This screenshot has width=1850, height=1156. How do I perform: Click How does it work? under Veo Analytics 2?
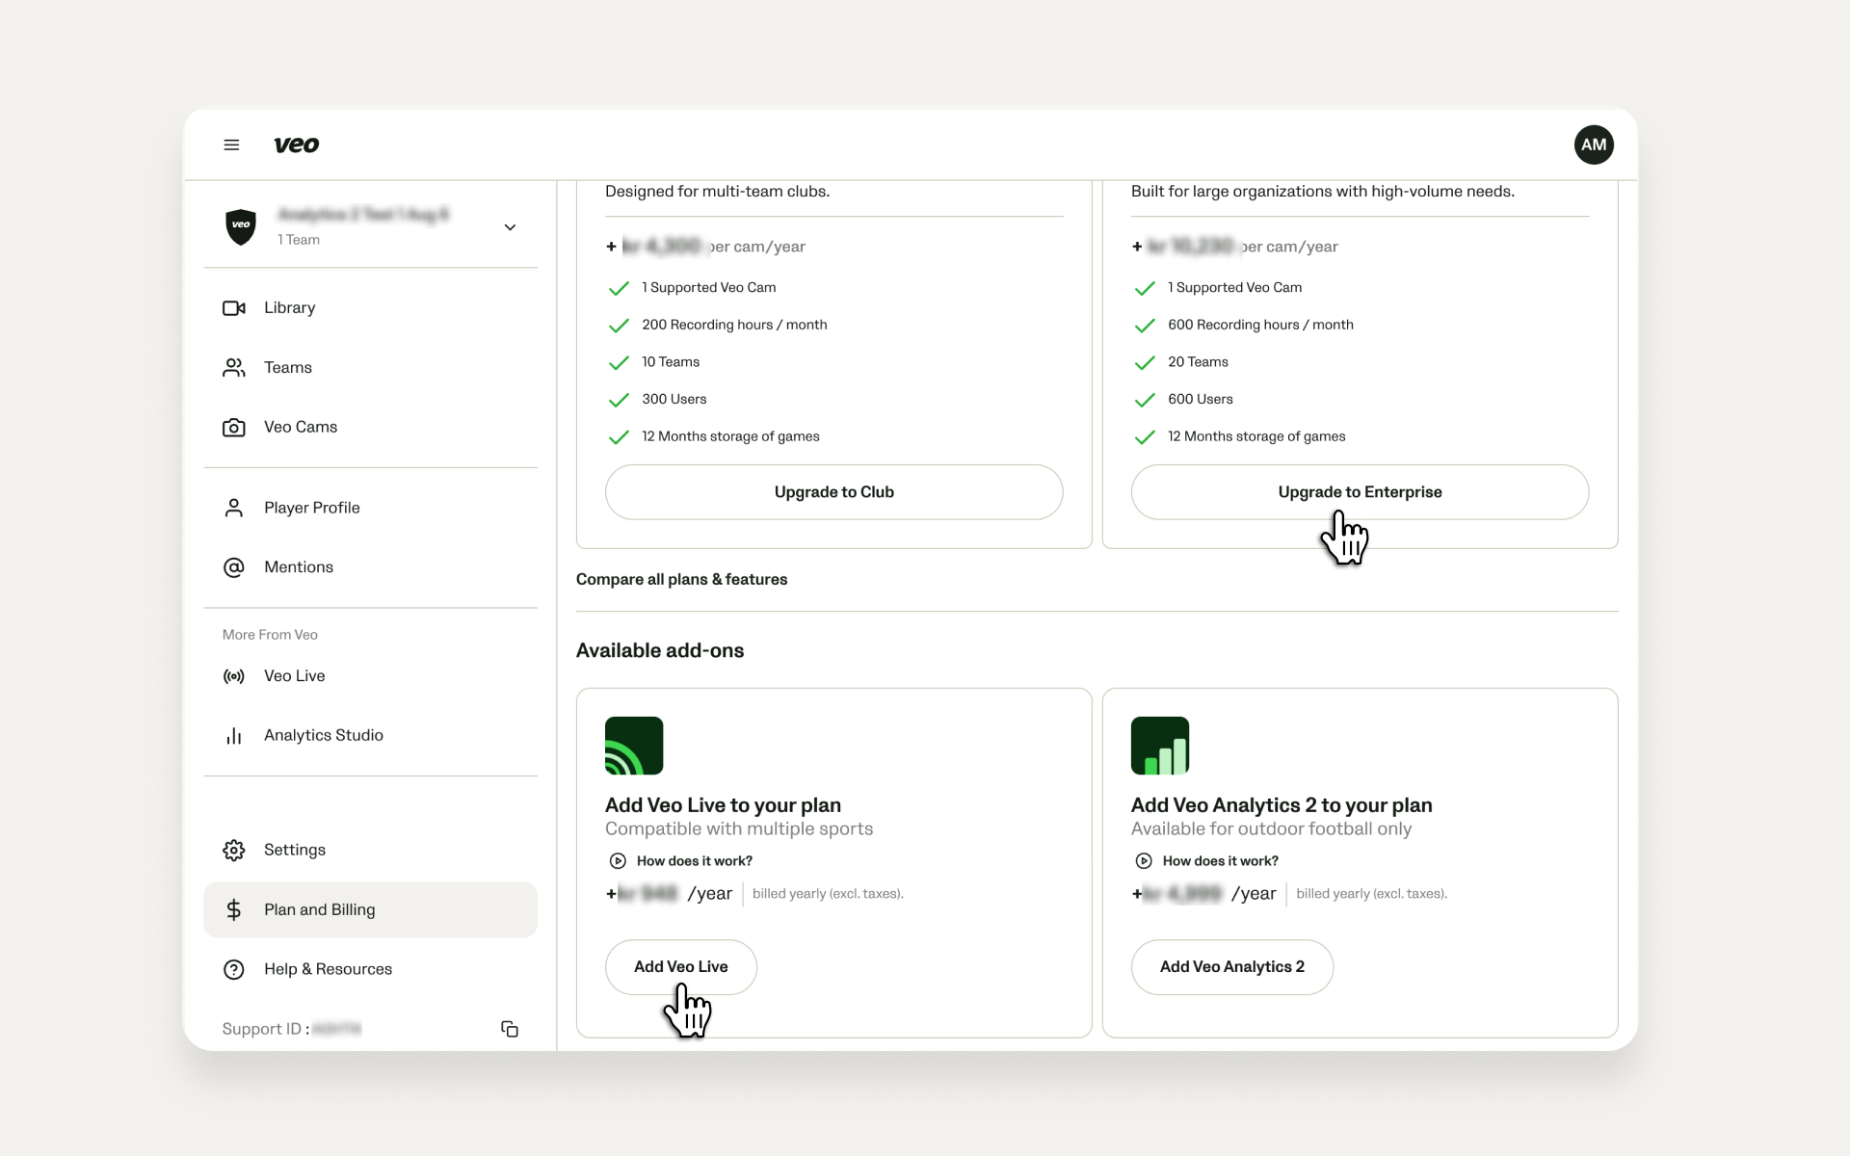pos(1221,861)
